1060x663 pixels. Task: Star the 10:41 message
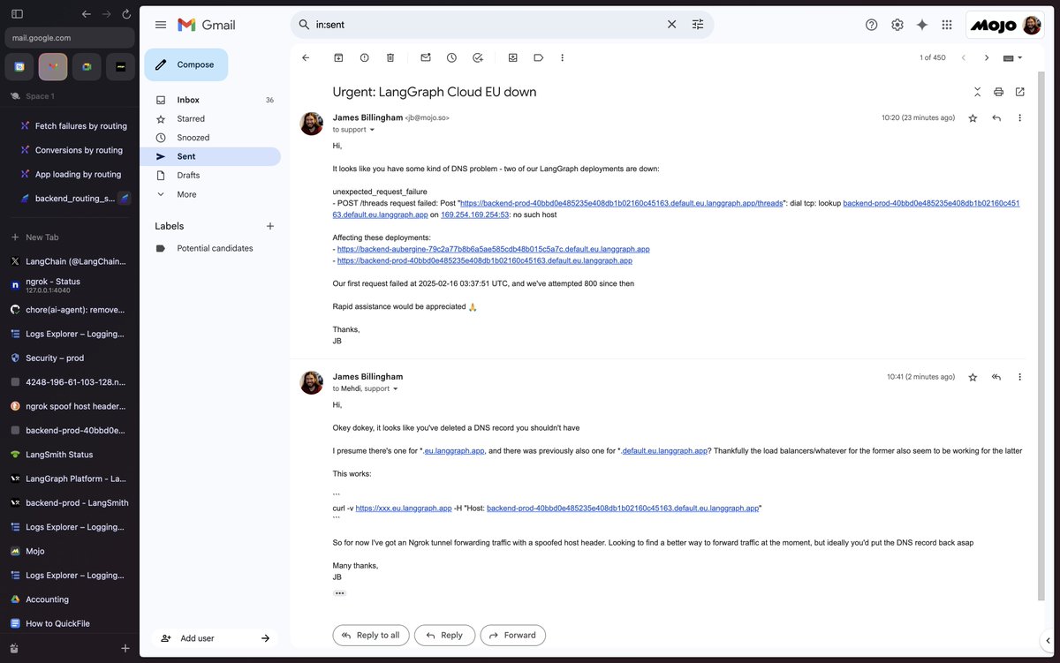click(x=973, y=377)
